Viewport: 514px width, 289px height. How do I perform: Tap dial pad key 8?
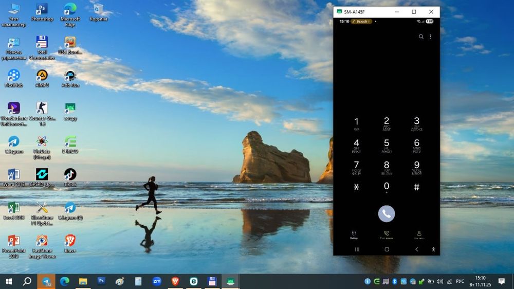pyautogui.click(x=387, y=168)
